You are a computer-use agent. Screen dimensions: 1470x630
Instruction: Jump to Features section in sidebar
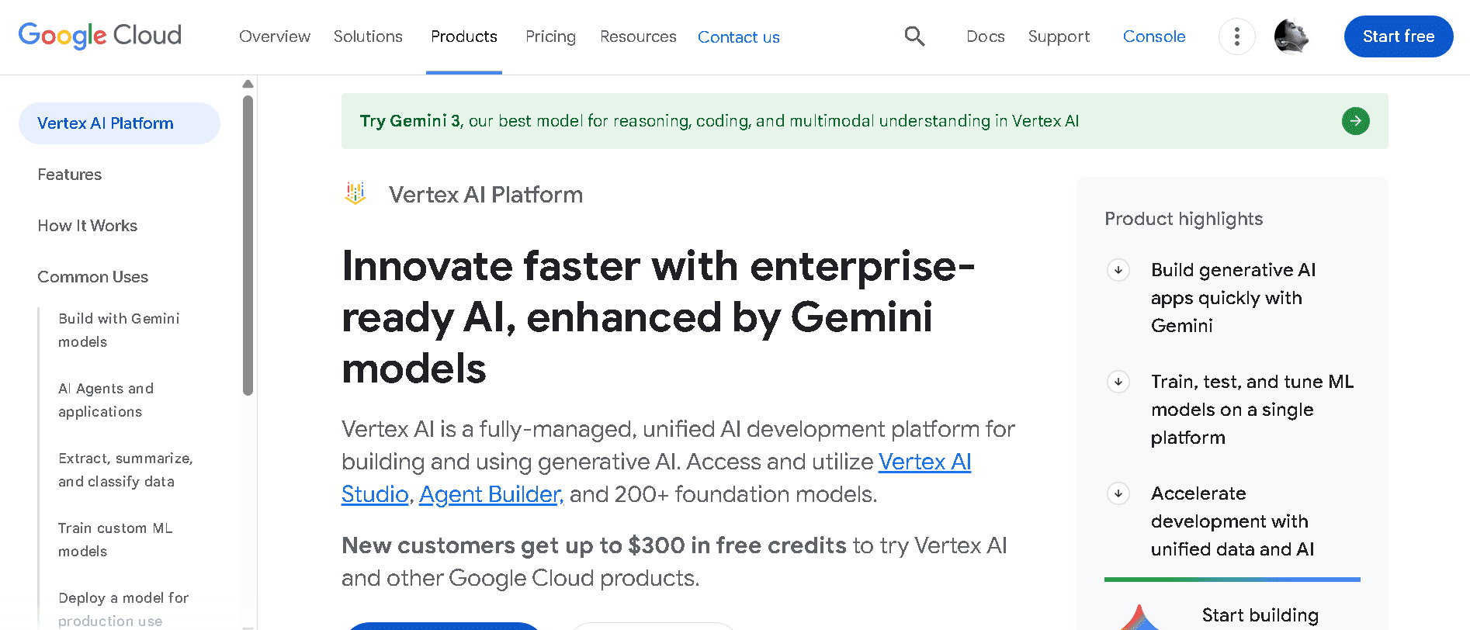coord(70,175)
